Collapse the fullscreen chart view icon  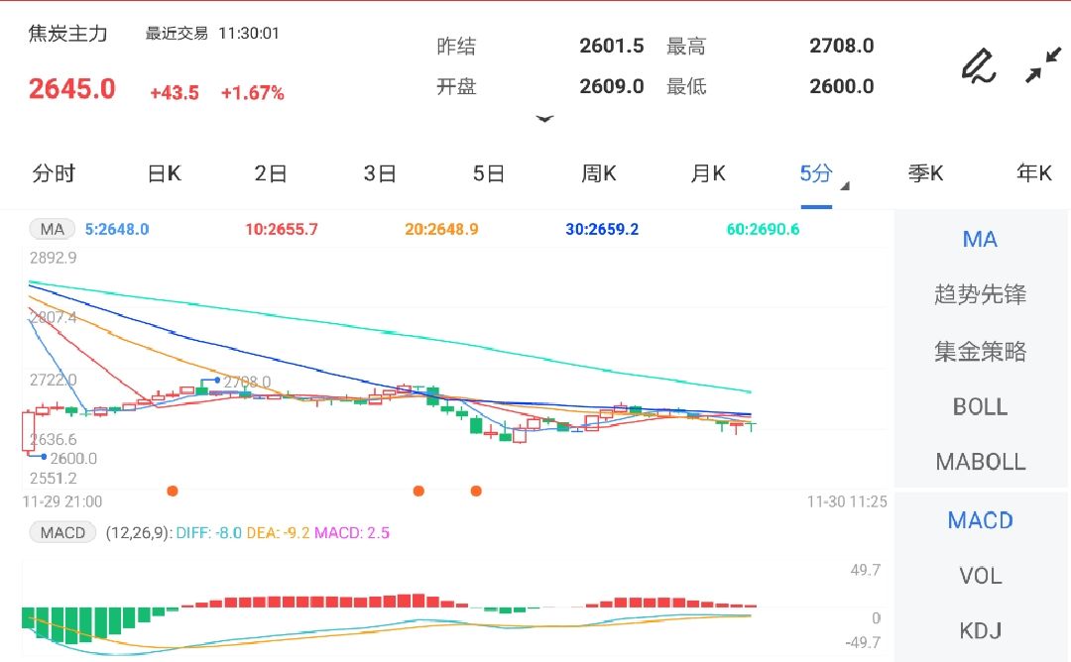1043,64
